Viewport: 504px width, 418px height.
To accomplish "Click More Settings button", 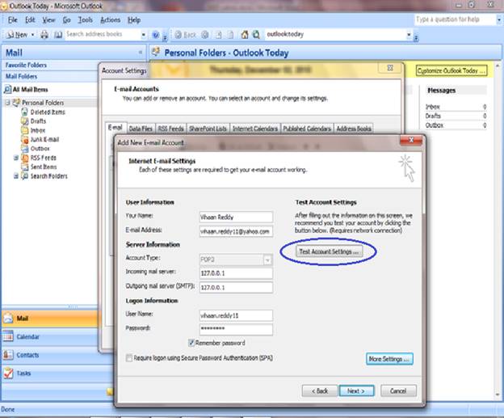I will (389, 359).
